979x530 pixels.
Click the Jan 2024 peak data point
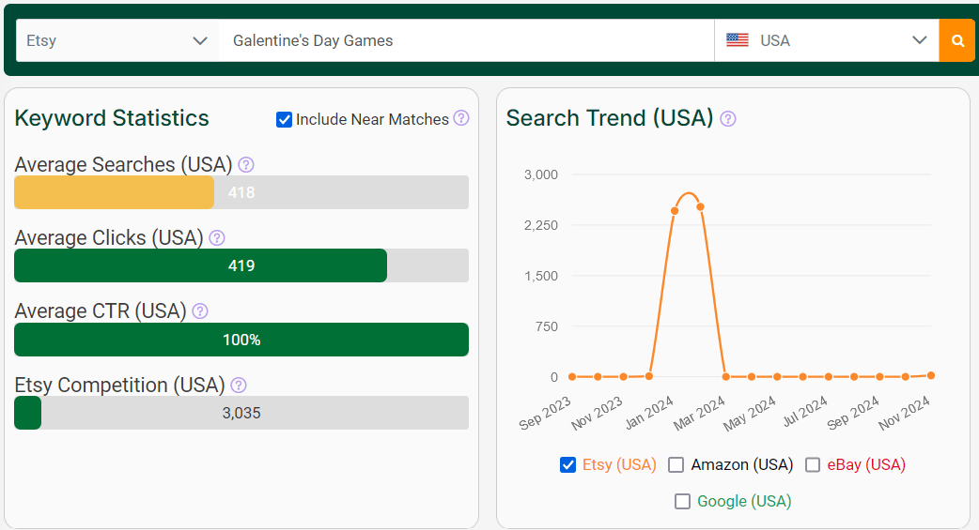pyautogui.click(x=675, y=211)
